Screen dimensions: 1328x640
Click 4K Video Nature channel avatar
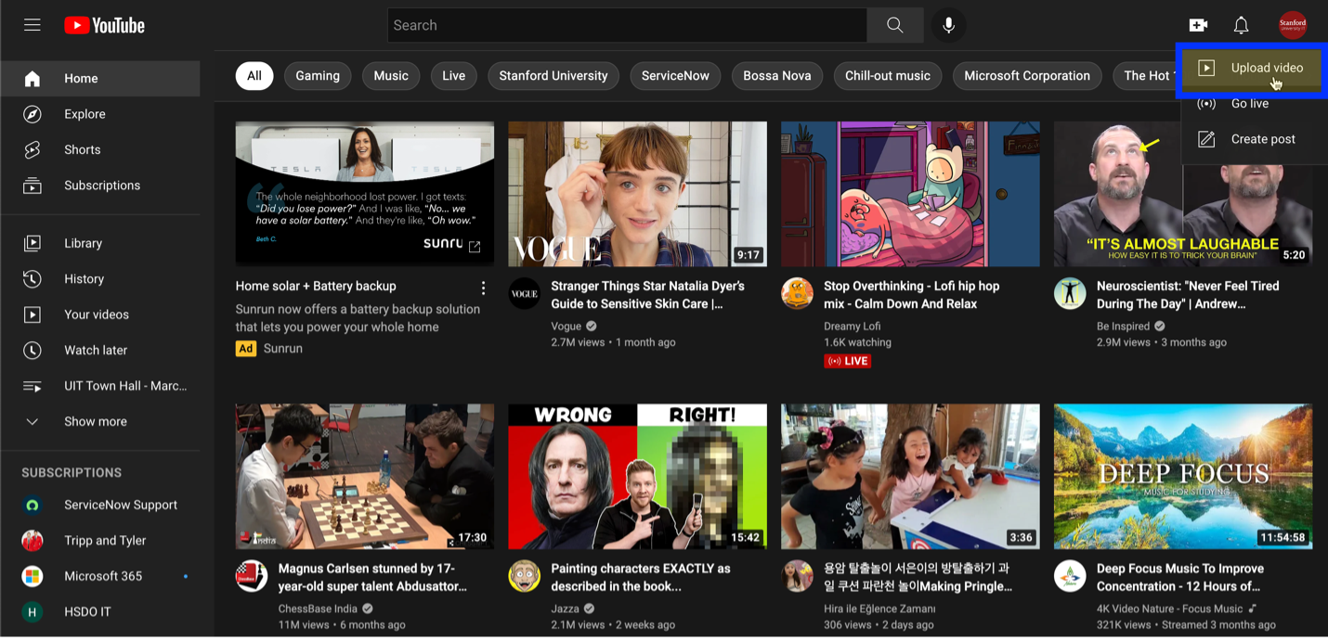pyautogui.click(x=1070, y=576)
